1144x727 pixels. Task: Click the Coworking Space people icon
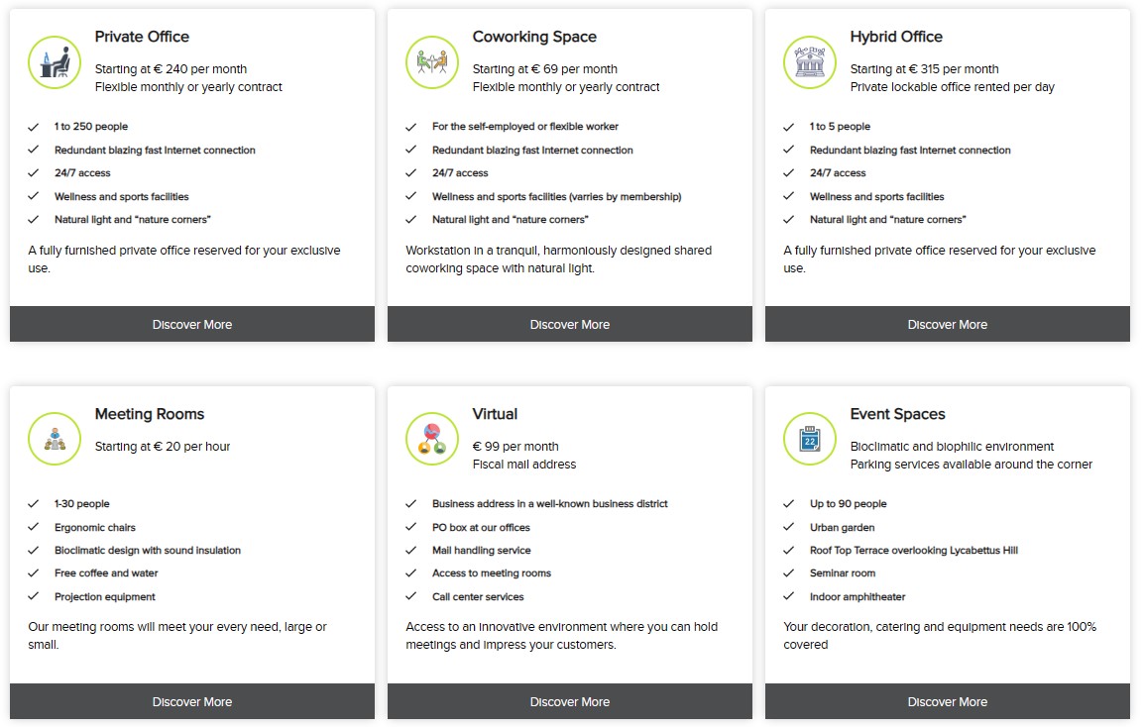tap(432, 62)
